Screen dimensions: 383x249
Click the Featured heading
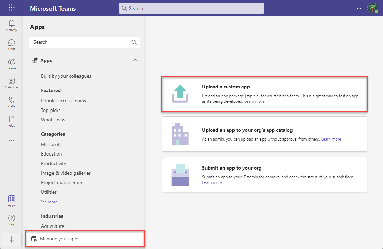51,91
